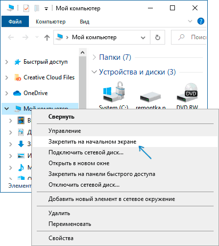The height and width of the screenshot is (246, 219).
Task: Open the Файл ribbon tab
Action: click(15, 22)
